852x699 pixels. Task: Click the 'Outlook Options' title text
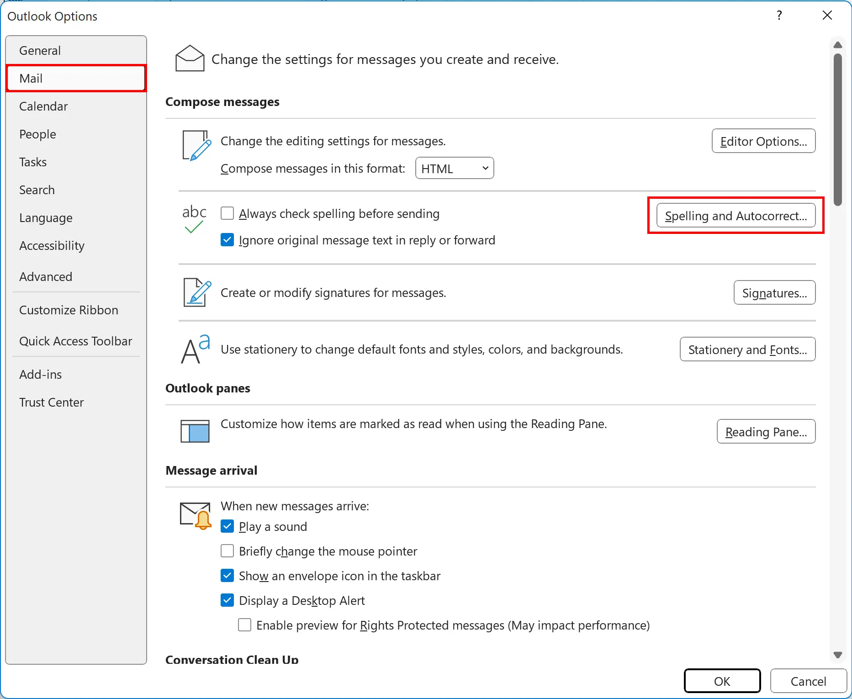[x=53, y=16]
